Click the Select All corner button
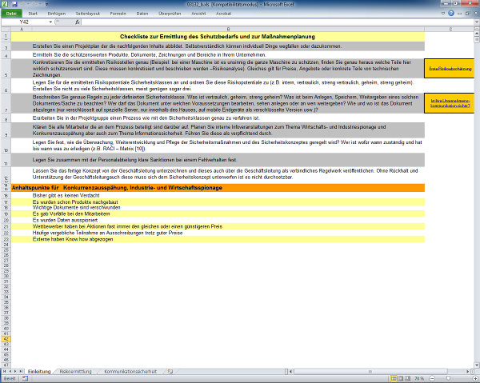The width and height of the screenshot is (480, 383). click(3, 30)
